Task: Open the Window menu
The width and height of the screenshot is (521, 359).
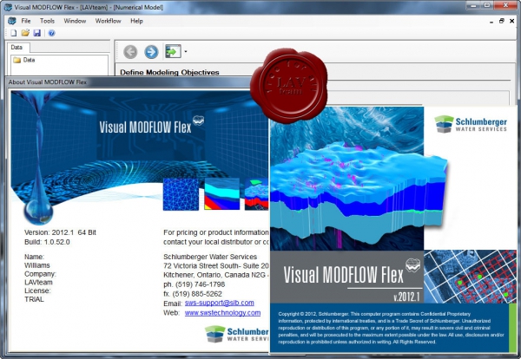Action: click(x=75, y=21)
